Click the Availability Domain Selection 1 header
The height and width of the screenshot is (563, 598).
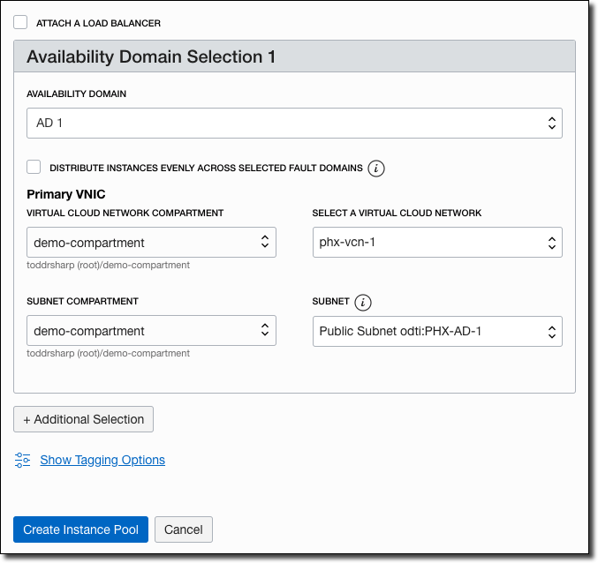click(151, 56)
